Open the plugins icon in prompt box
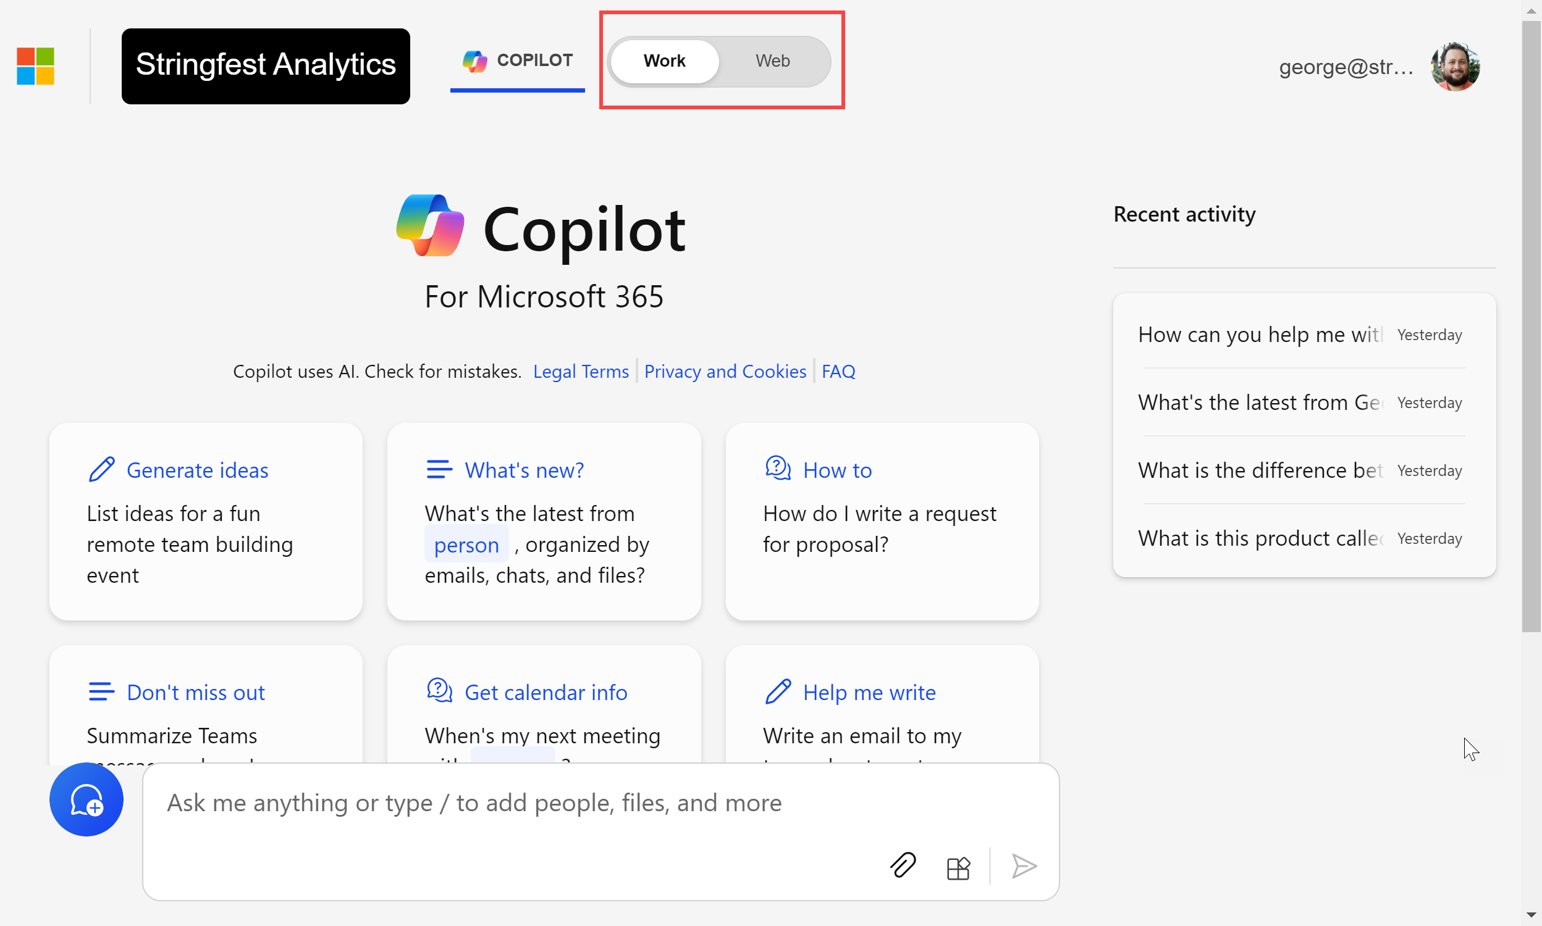Image resolution: width=1542 pixels, height=926 pixels. (x=958, y=867)
